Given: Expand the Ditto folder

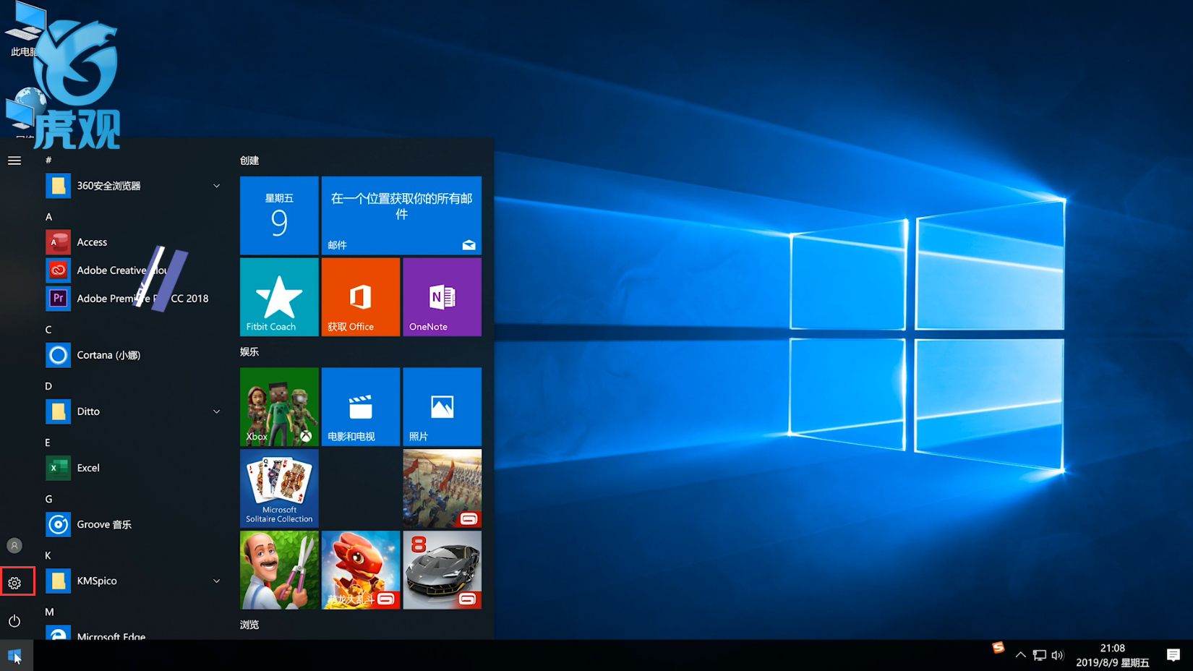Looking at the screenshot, I should coord(216,411).
